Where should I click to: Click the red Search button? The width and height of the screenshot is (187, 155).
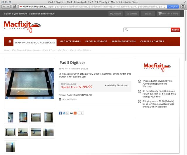[175, 30]
